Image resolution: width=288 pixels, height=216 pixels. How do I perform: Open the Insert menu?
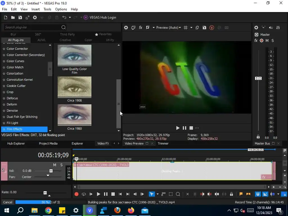coord(35,9)
